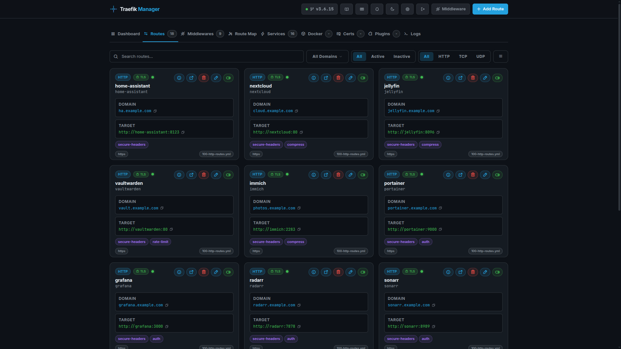Show info for immich route
Screen dimensions: 621x349
click(x=314, y=175)
